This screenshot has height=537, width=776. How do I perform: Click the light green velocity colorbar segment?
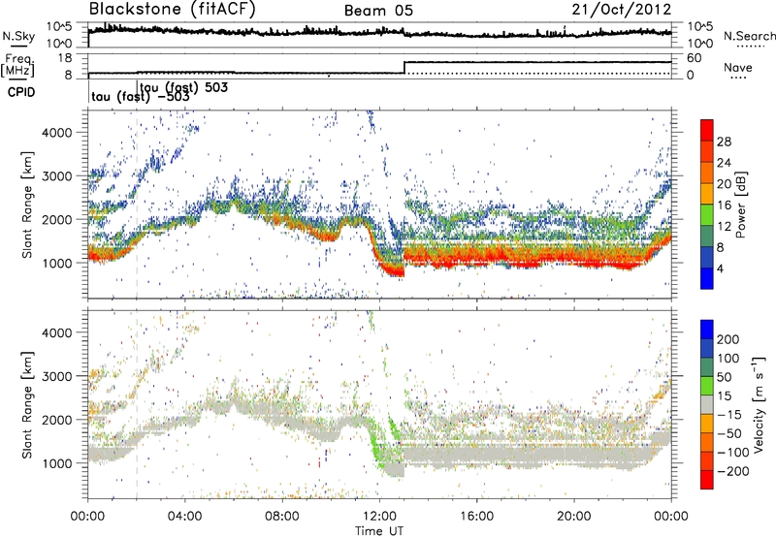pyautogui.click(x=707, y=387)
